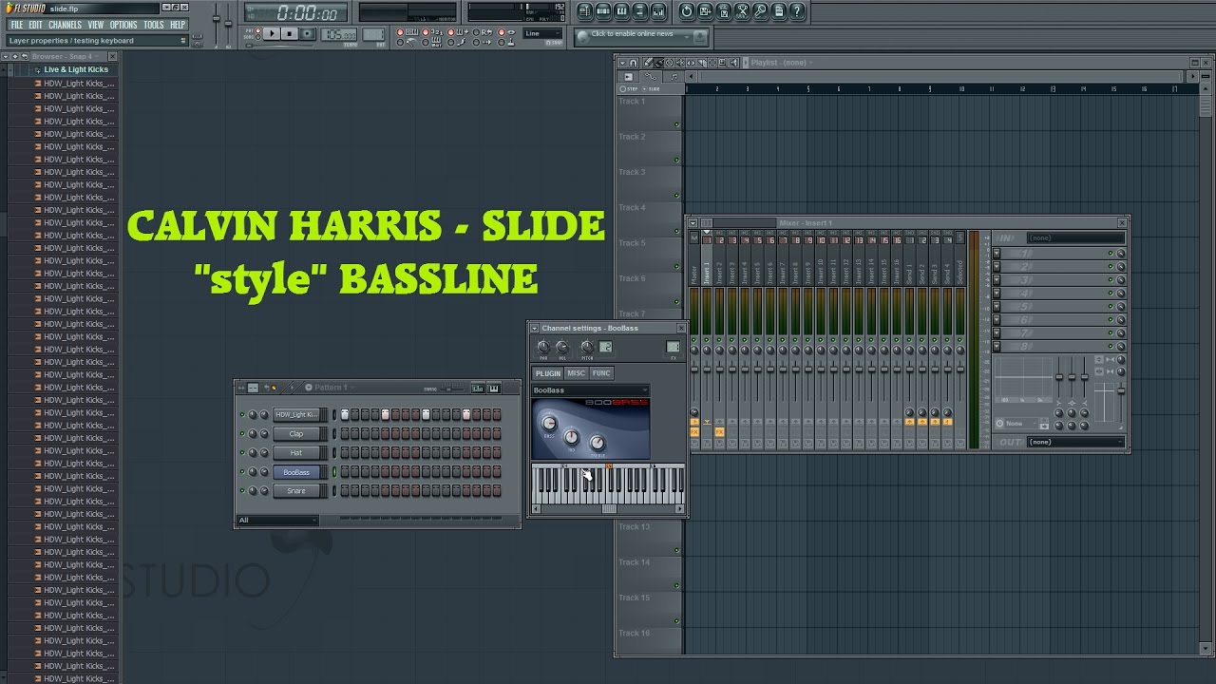The height and width of the screenshot is (684, 1216).
Task: Open the TOOLS menu
Action: [154, 25]
